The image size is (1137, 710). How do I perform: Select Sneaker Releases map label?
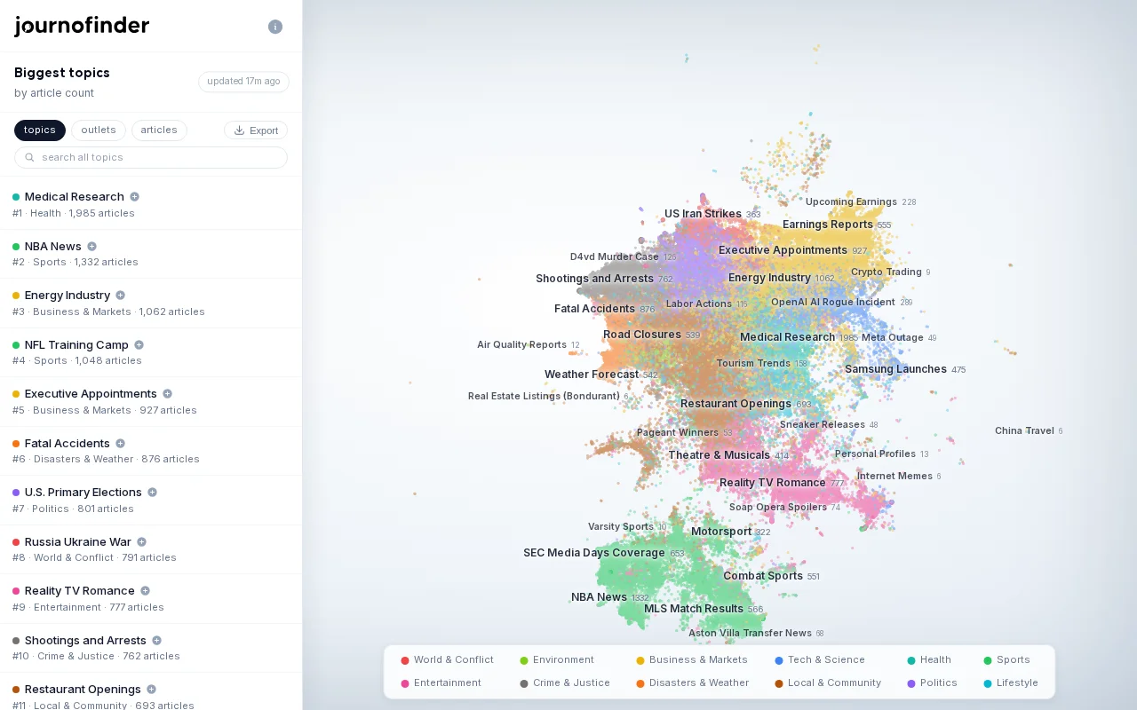click(823, 424)
